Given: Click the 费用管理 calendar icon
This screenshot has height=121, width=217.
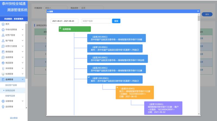Looking at the screenshot, I should click(x=3, y=52).
